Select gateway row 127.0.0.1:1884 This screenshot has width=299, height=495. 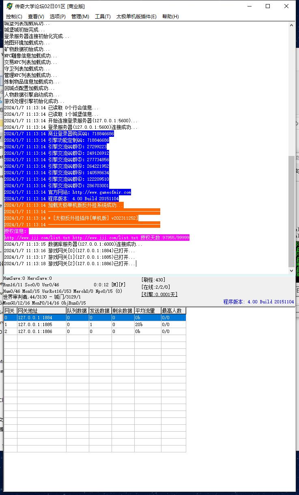point(95,318)
